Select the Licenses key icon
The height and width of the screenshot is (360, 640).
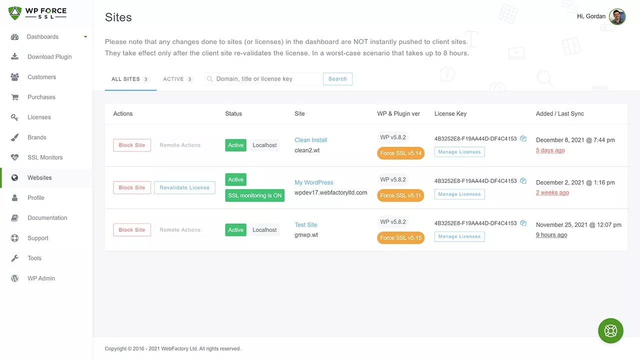[x=15, y=117]
